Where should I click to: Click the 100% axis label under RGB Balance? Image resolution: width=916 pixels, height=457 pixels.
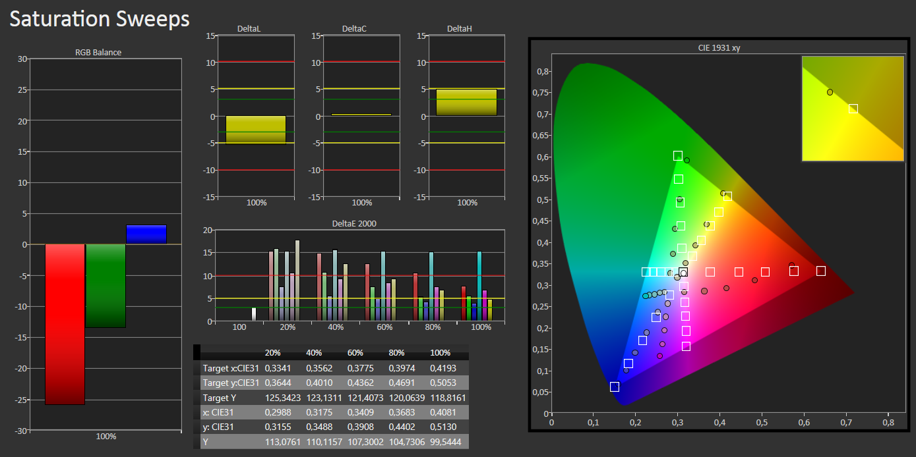click(x=106, y=437)
